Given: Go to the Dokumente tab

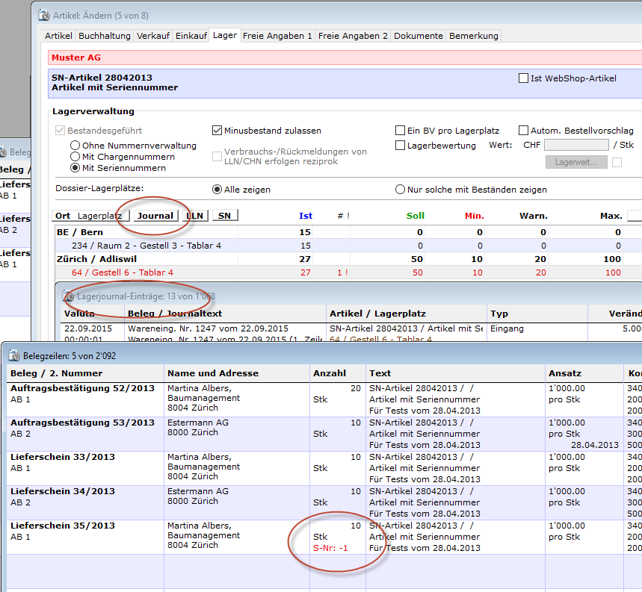Looking at the screenshot, I should [x=419, y=35].
